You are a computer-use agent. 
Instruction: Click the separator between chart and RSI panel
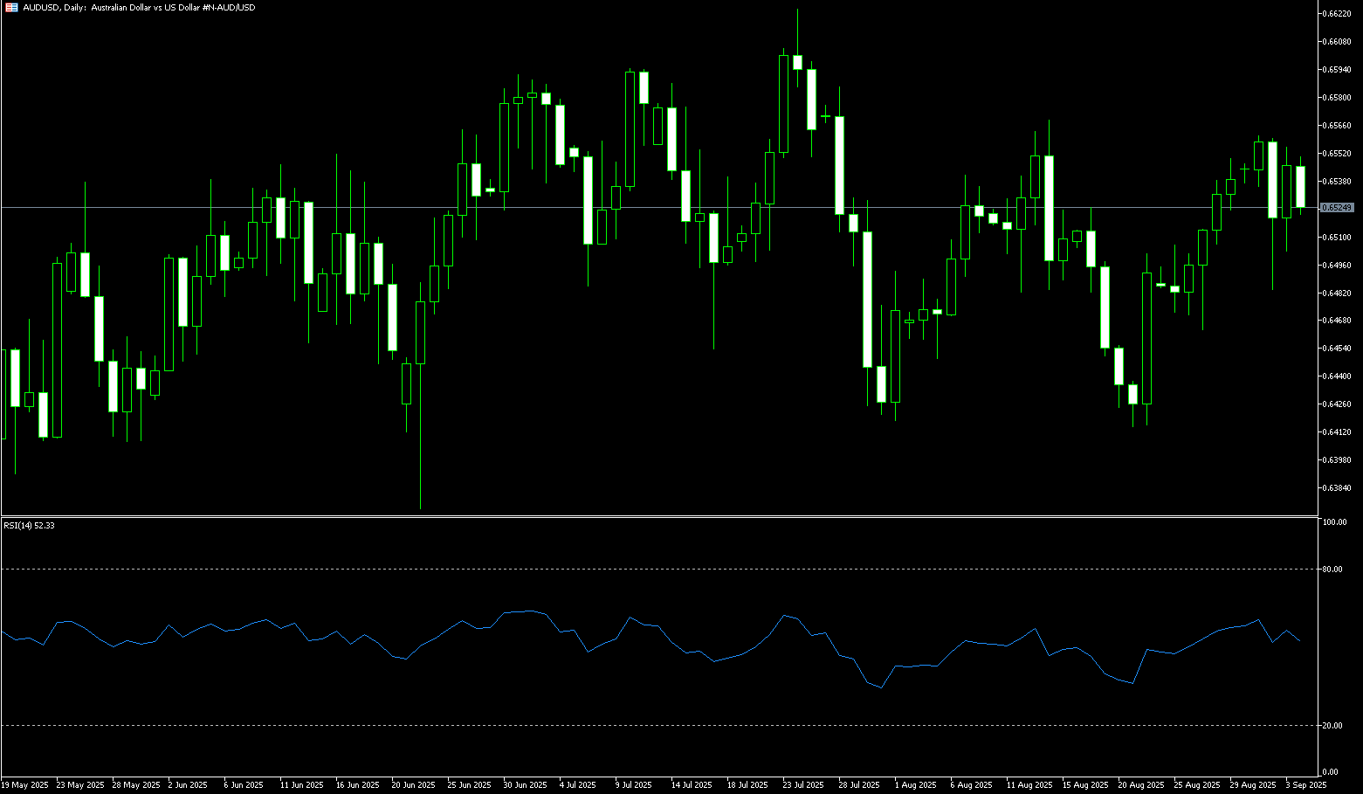[x=655, y=516]
